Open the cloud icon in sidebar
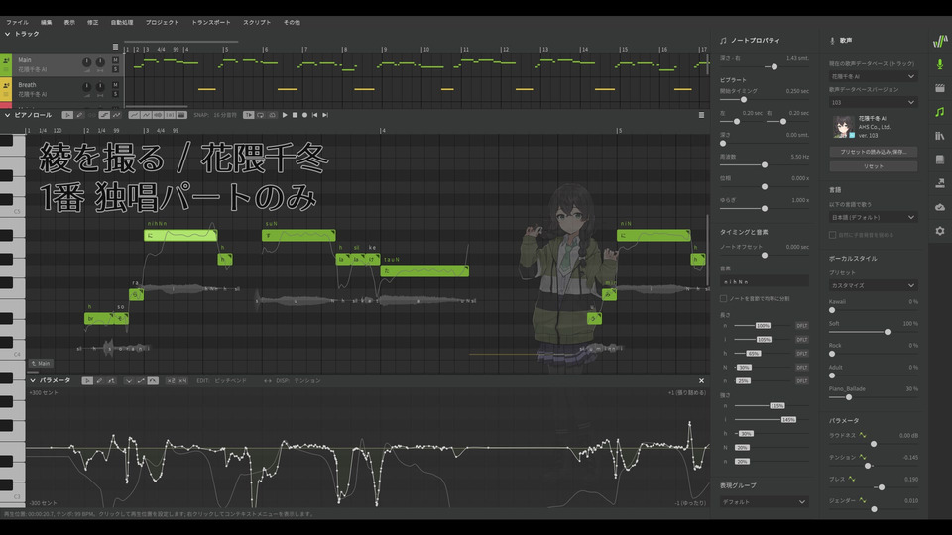Screen dimensions: 952x535 pos(939,206)
